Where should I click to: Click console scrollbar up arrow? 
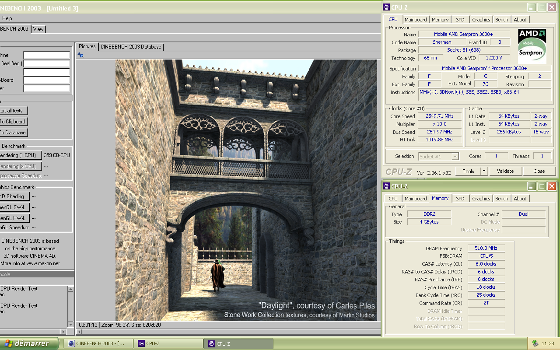pyautogui.click(x=71, y=289)
